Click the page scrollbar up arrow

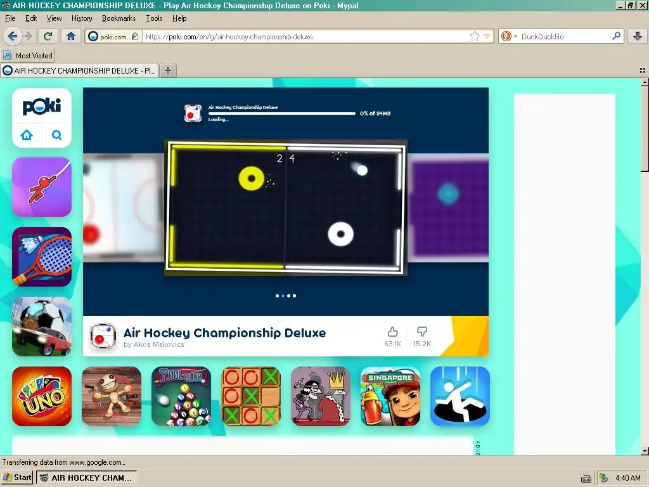pyautogui.click(x=645, y=82)
